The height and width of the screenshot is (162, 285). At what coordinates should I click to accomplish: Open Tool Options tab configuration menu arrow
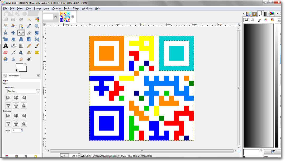[x=39, y=75]
